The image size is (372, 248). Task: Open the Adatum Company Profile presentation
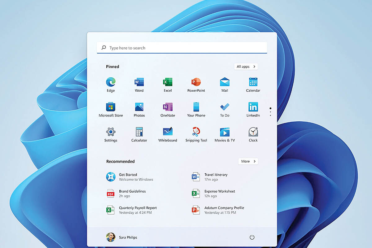click(x=218, y=210)
